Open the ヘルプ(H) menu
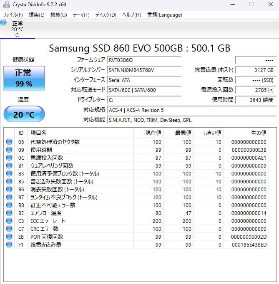The height and width of the screenshot is (284, 279). point(132,15)
